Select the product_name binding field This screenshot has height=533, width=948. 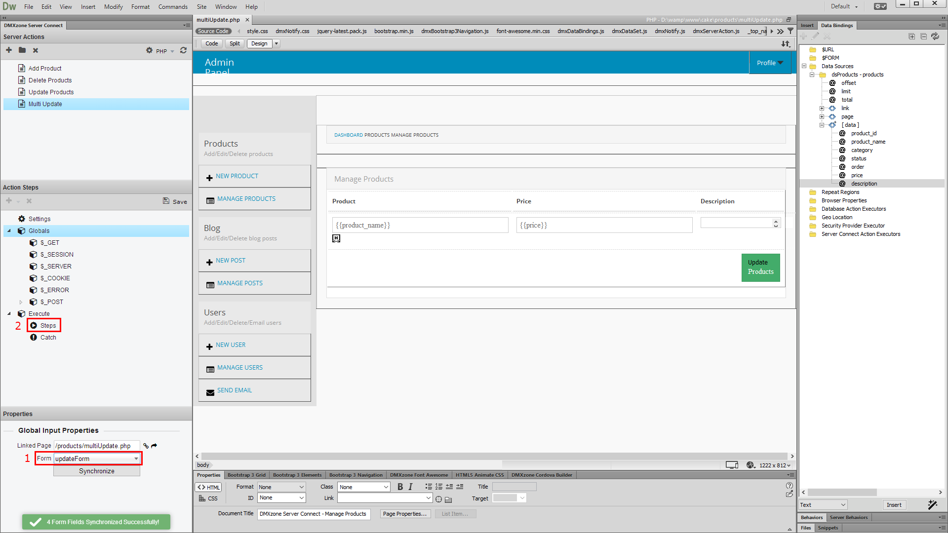click(x=868, y=142)
